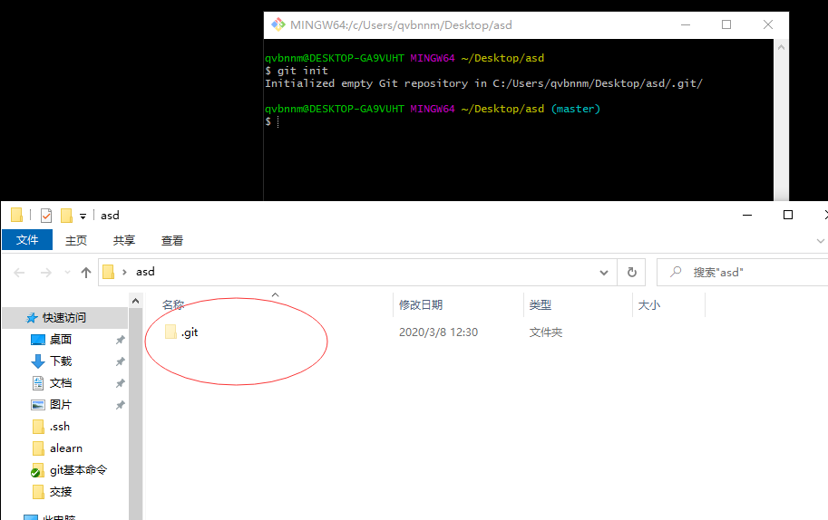Open 下载 in the navigation pane

(x=61, y=361)
